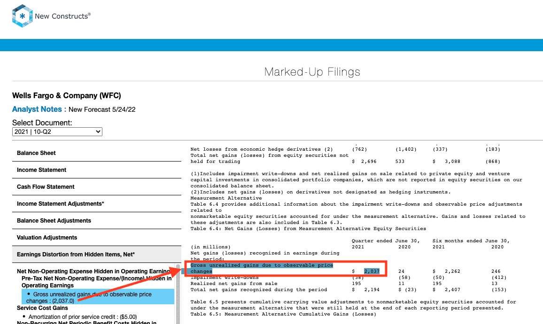
Task: Open the Cash Flow Statement section
Action: tap(97, 187)
